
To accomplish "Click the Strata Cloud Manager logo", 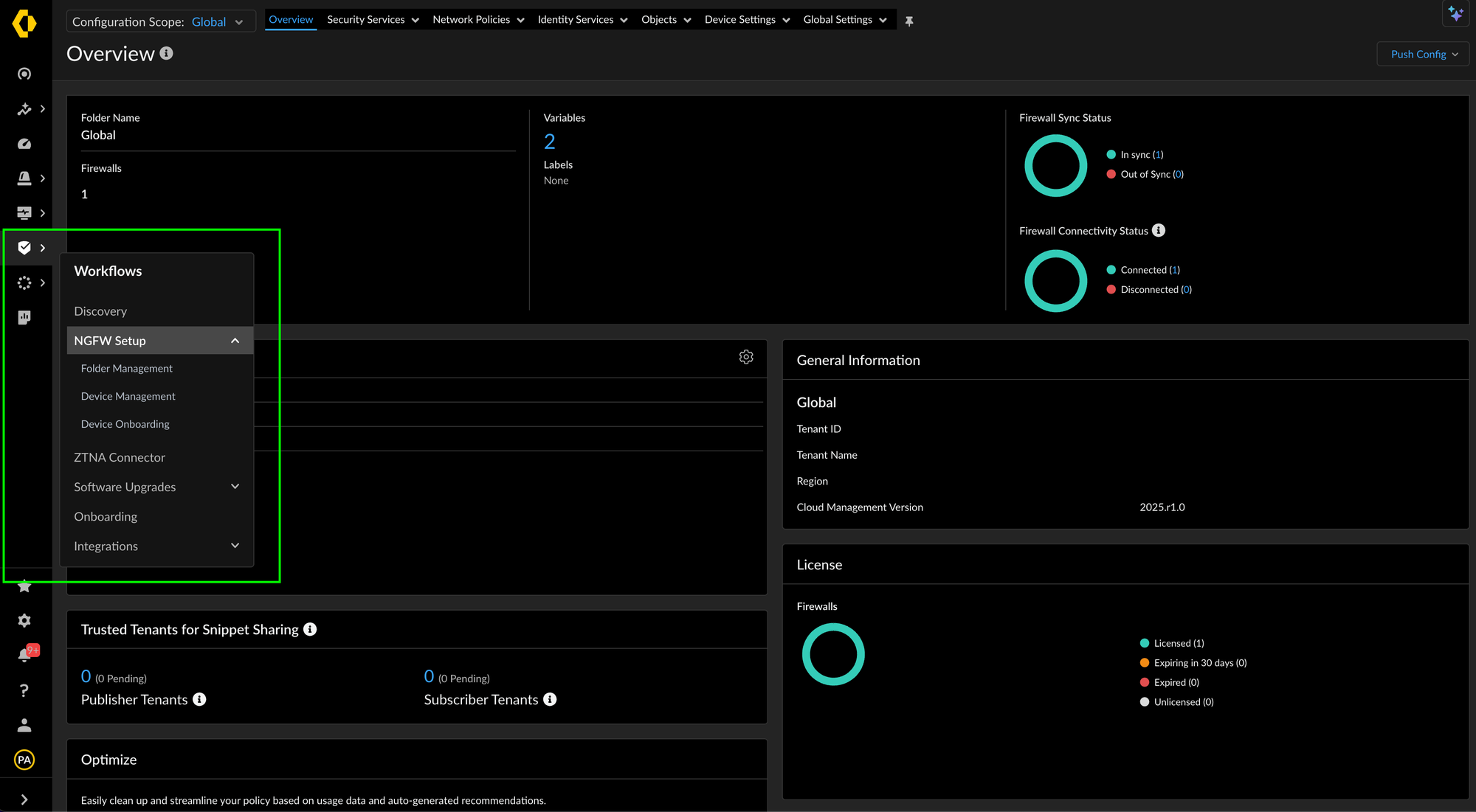I will point(24,23).
